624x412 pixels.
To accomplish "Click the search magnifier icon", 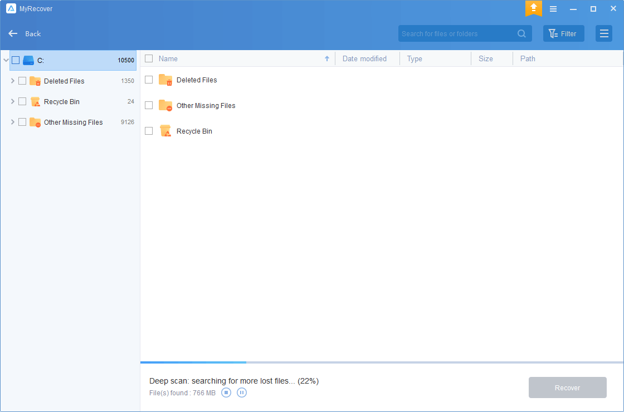I will point(521,33).
